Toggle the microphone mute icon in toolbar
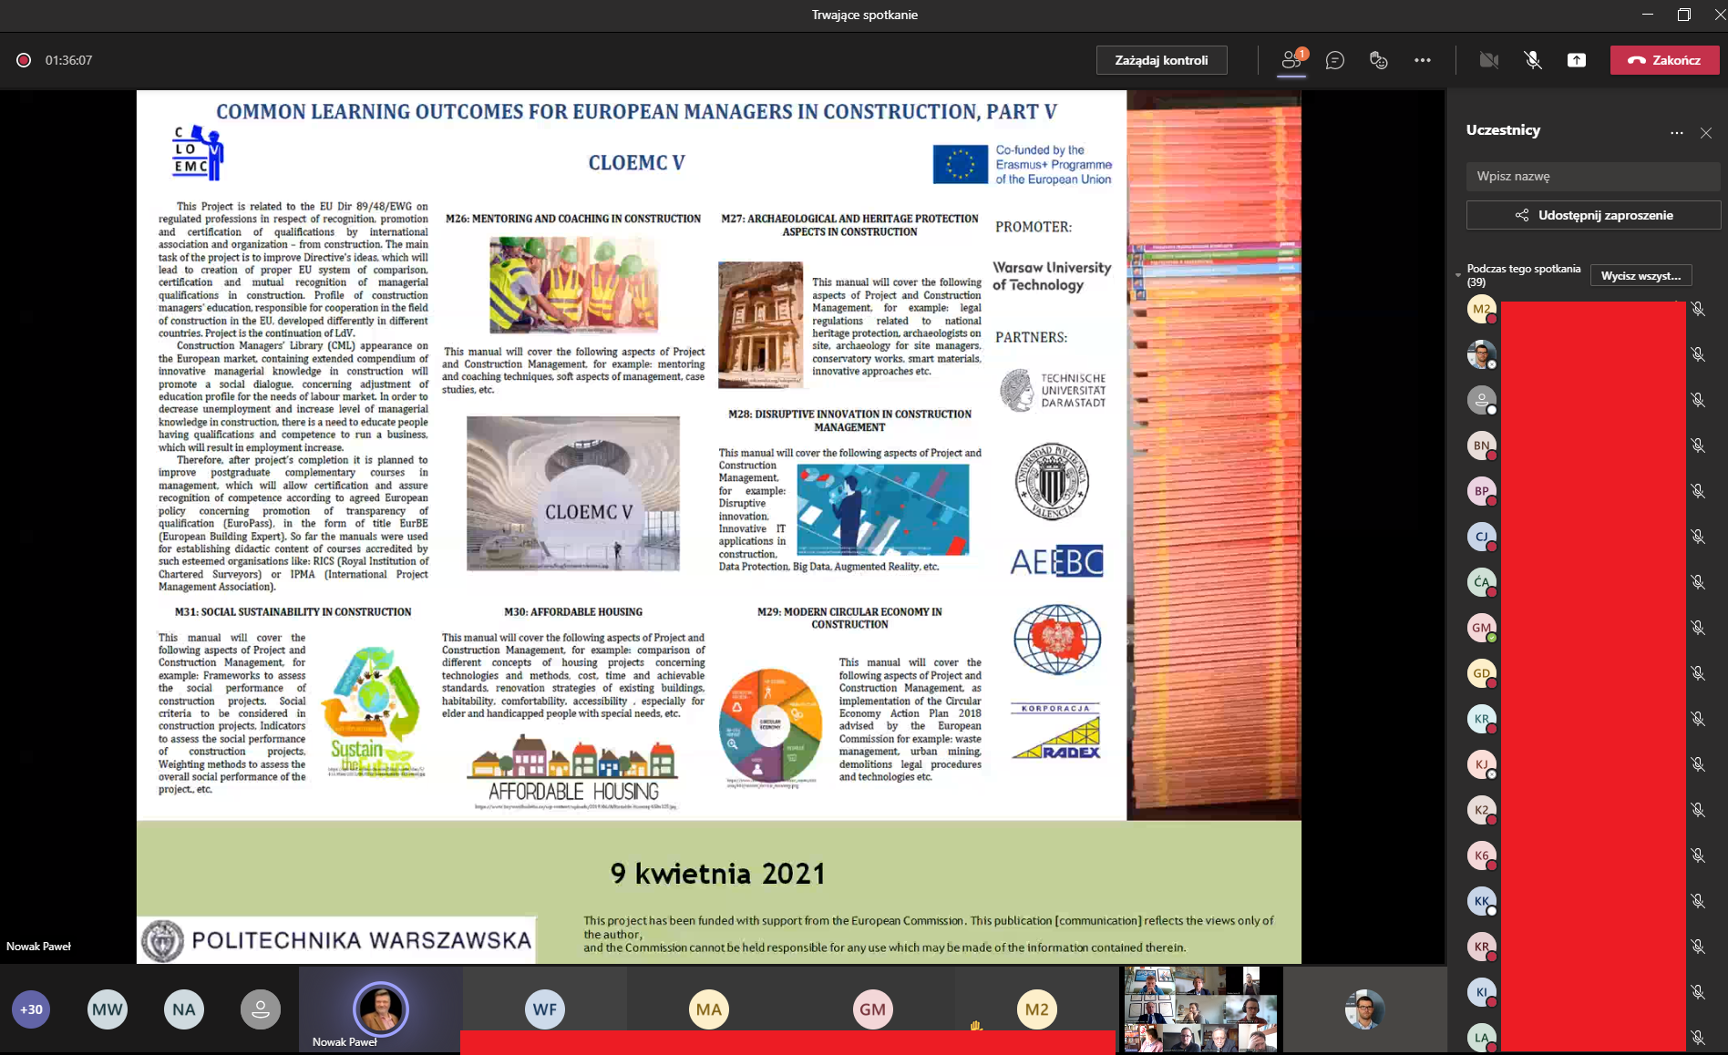This screenshot has width=1728, height=1055. coord(1533,60)
